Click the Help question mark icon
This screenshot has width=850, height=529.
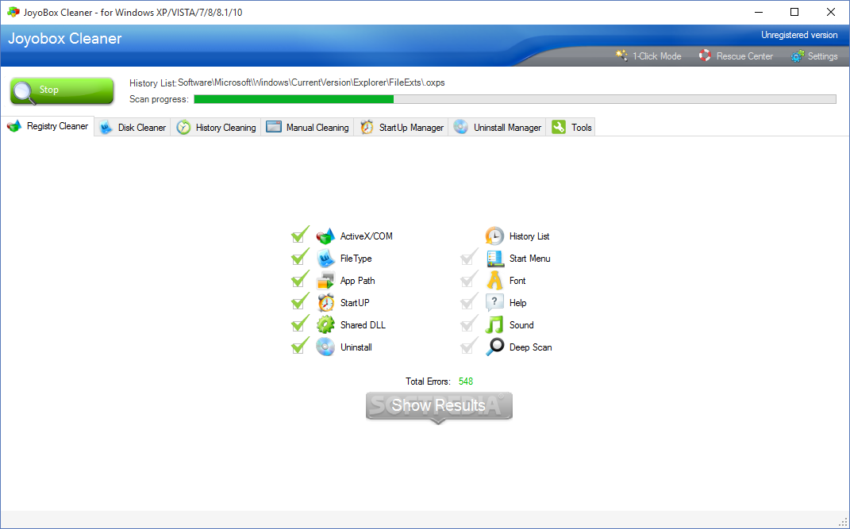click(494, 303)
